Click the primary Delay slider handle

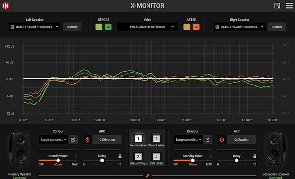[102, 161]
